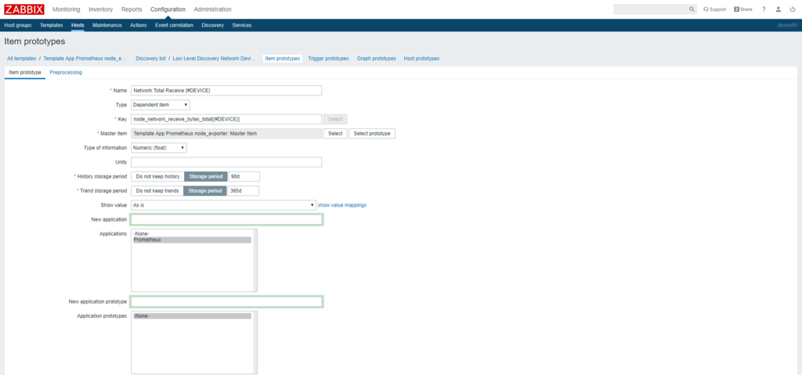Enable history 'Storage period' option
802x375 pixels.
(x=204, y=176)
